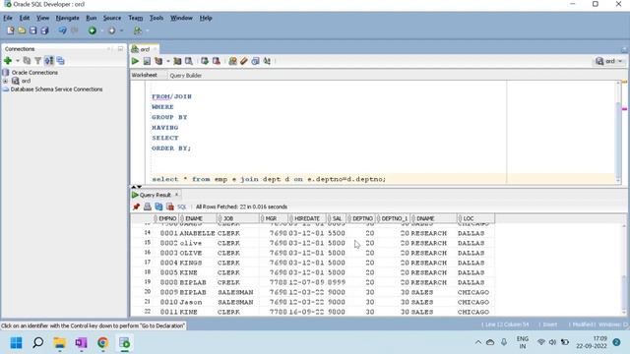Click the DNAME column header
Image resolution: width=630 pixels, height=354 pixels.
[433, 218]
